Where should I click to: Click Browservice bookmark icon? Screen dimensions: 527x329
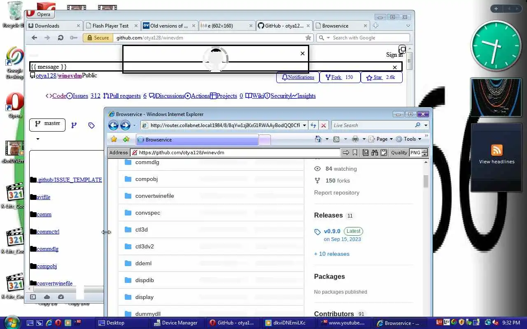pyautogui.click(x=355, y=153)
